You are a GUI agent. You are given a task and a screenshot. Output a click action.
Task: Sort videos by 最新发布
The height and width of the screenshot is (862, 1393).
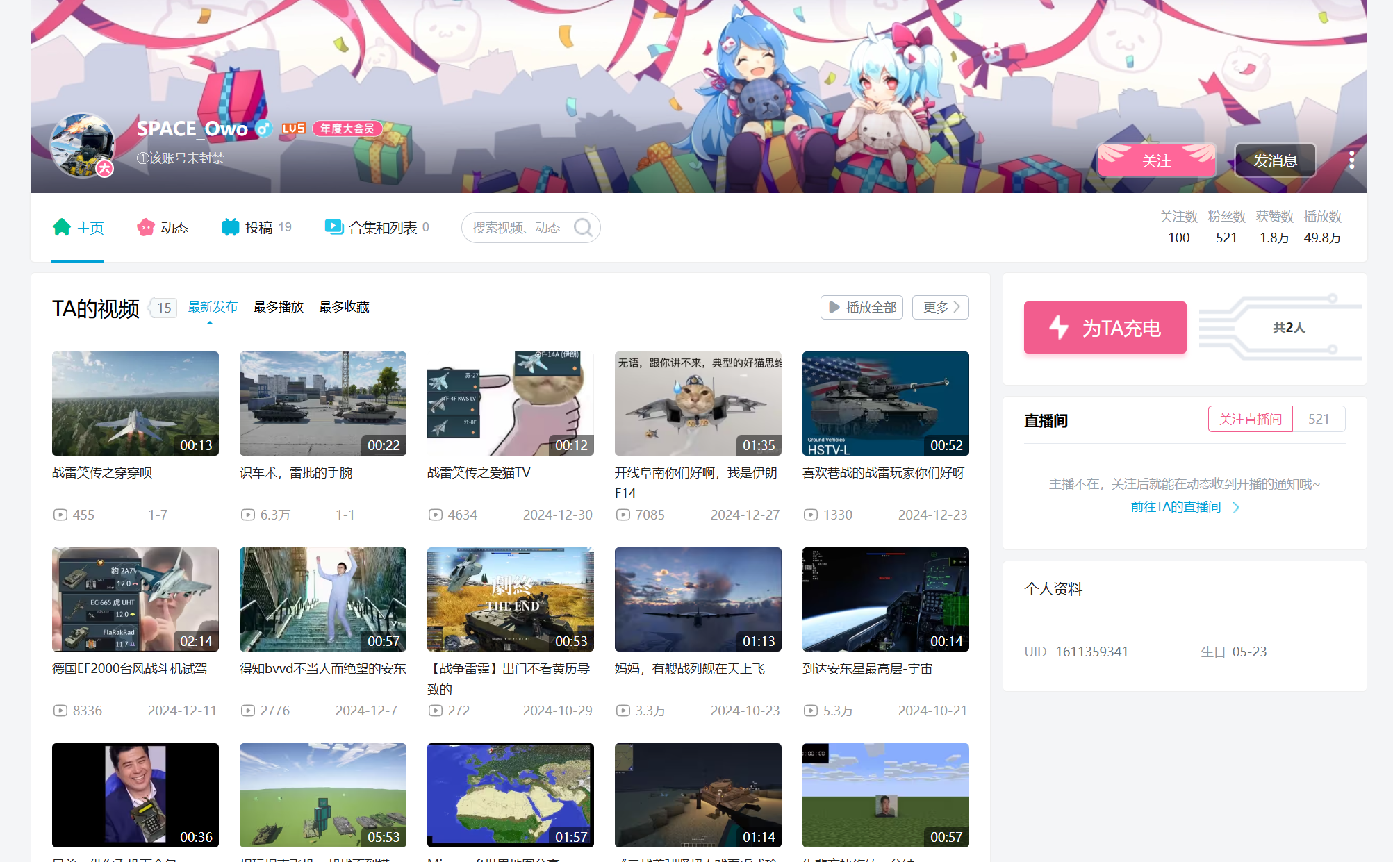[213, 307]
